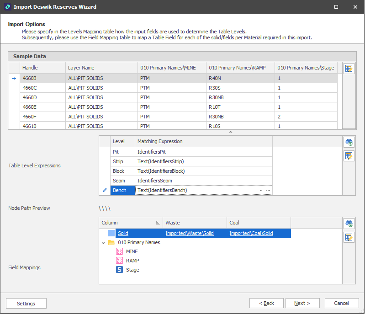Screen dimensions: 365x315
Task: Collapse the 010 Primary Names folder
Action: [x=103, y=242]
